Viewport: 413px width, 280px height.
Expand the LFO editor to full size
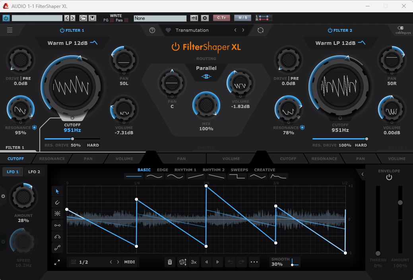point(57,263)
